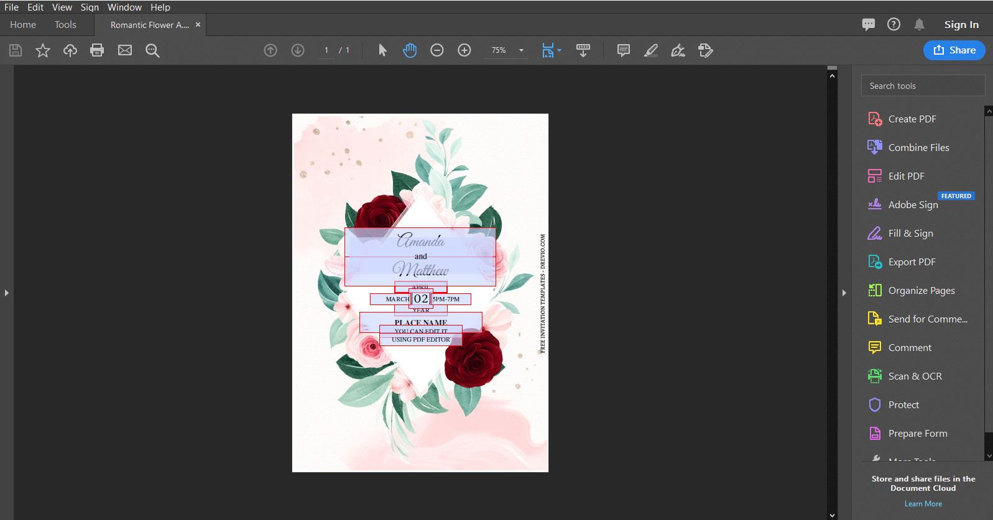Screen dimensions: 993x520
Task: Click the blue Share button
Action: 954,50
